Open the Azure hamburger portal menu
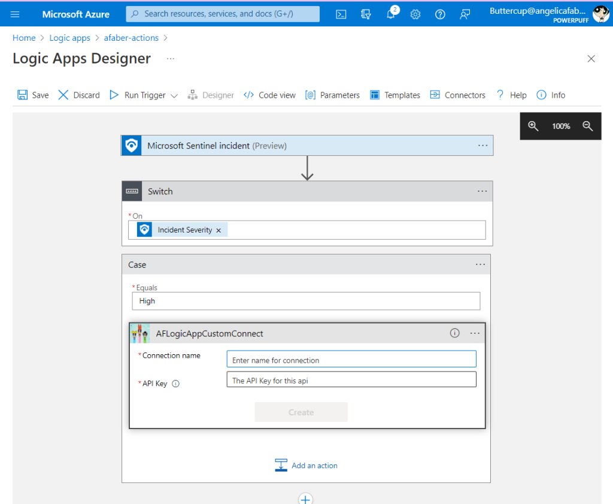 [15, 14]
